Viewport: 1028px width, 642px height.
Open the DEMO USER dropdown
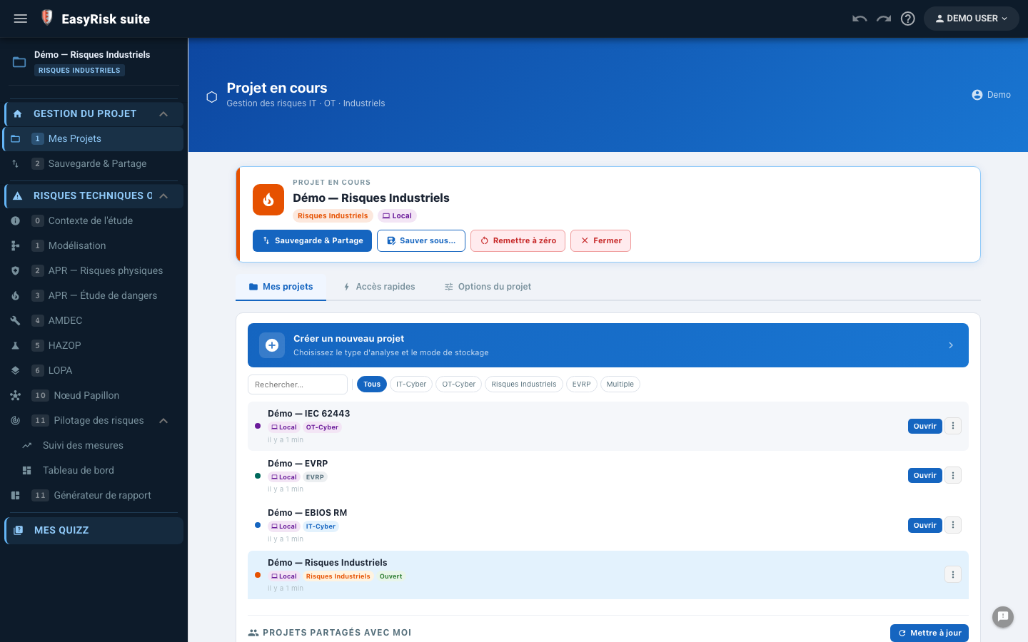(x=971, y=19)
